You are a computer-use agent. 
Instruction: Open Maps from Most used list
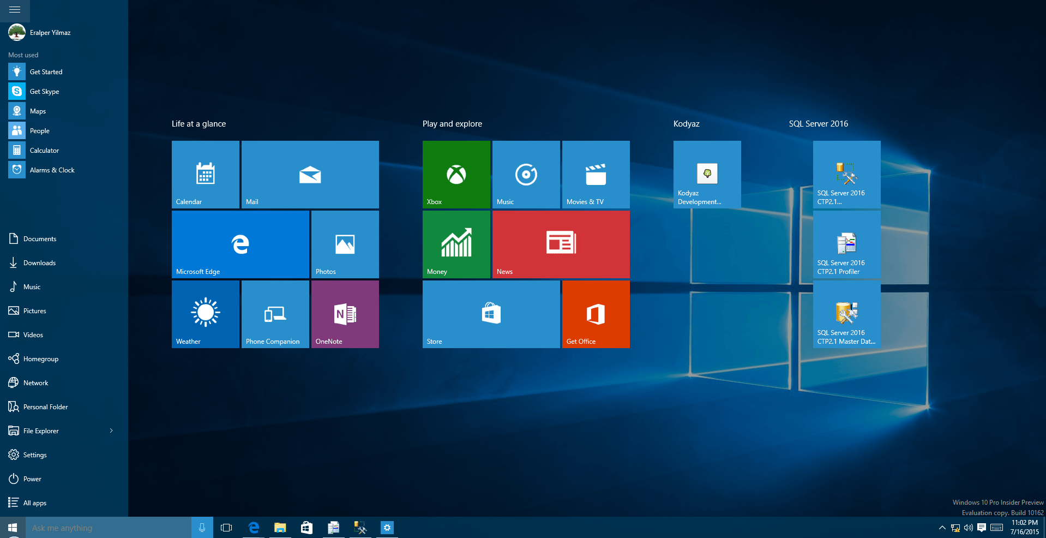64,111
